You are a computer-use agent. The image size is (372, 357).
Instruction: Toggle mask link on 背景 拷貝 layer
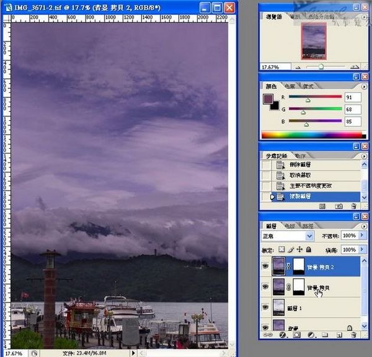(x=288, y=287)
